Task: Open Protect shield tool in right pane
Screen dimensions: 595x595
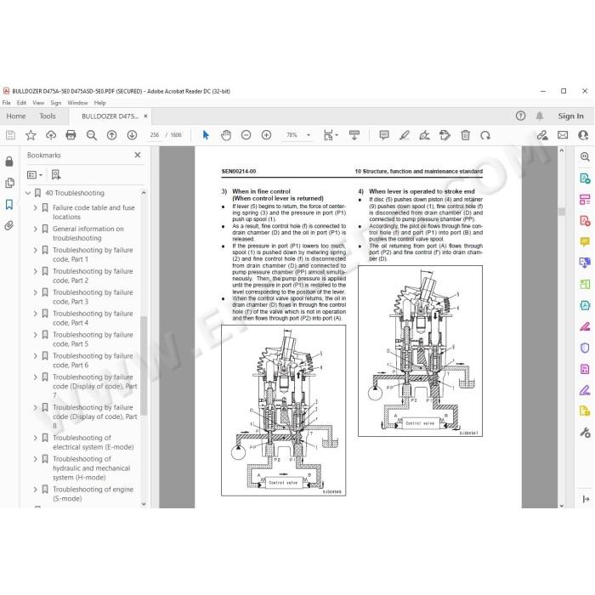Action: coord(585,348)
